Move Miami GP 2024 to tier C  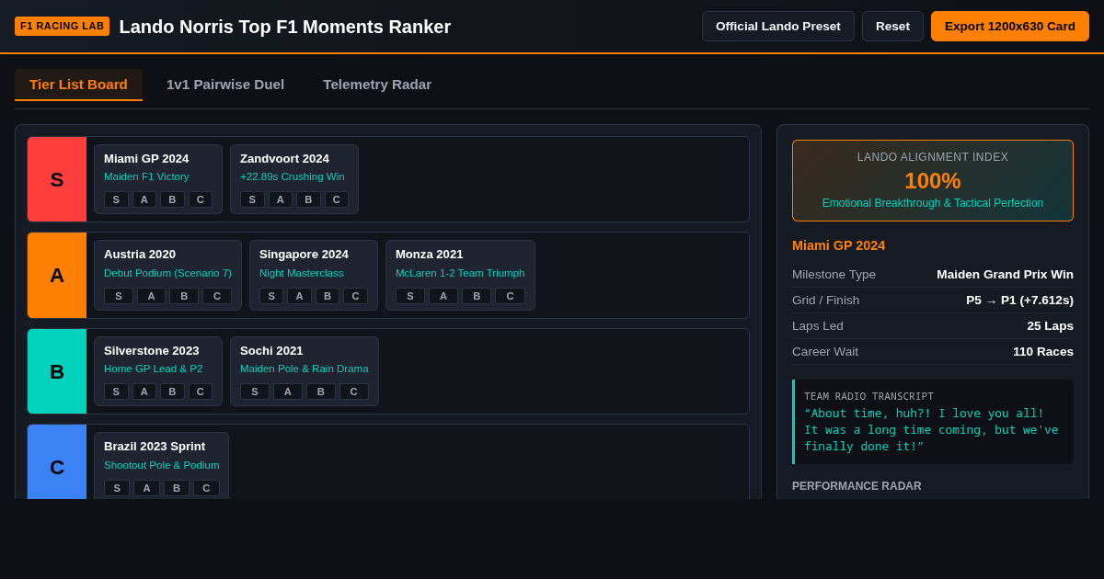[201, 199]
